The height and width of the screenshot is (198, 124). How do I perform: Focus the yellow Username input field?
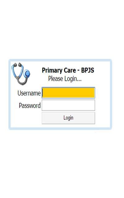(x=68, y=93)
